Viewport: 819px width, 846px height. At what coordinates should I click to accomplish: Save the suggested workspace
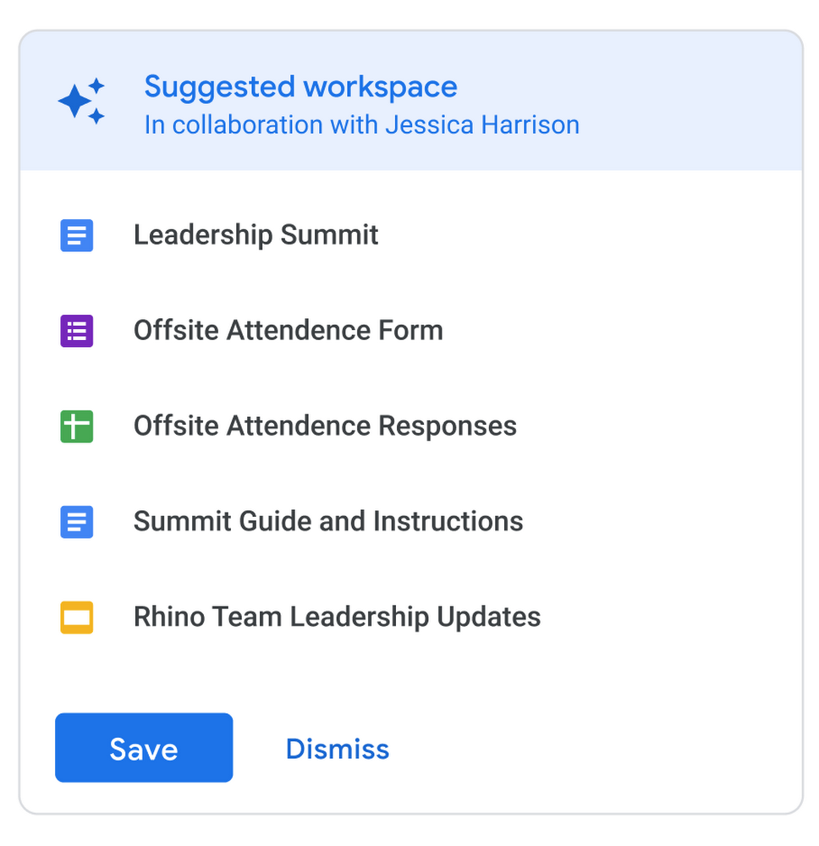click(144, 748)
